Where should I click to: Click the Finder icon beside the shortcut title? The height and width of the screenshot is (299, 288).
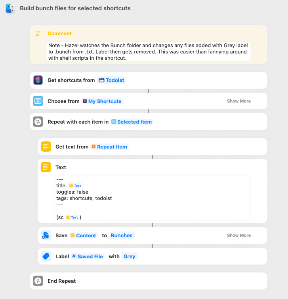10,8
